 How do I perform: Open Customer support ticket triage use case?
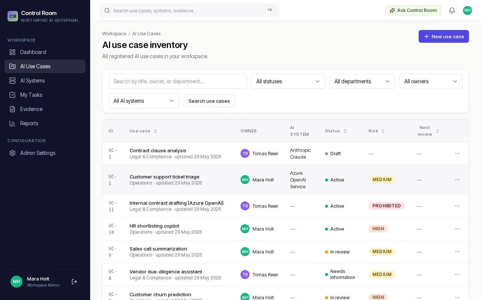pos(165,177)
